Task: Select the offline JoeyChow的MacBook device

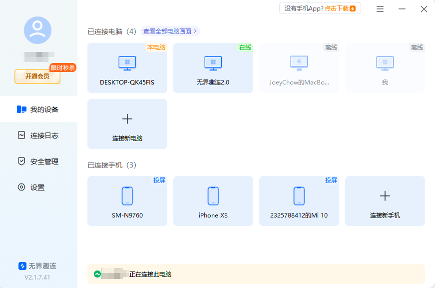Action: coord(299,67)
